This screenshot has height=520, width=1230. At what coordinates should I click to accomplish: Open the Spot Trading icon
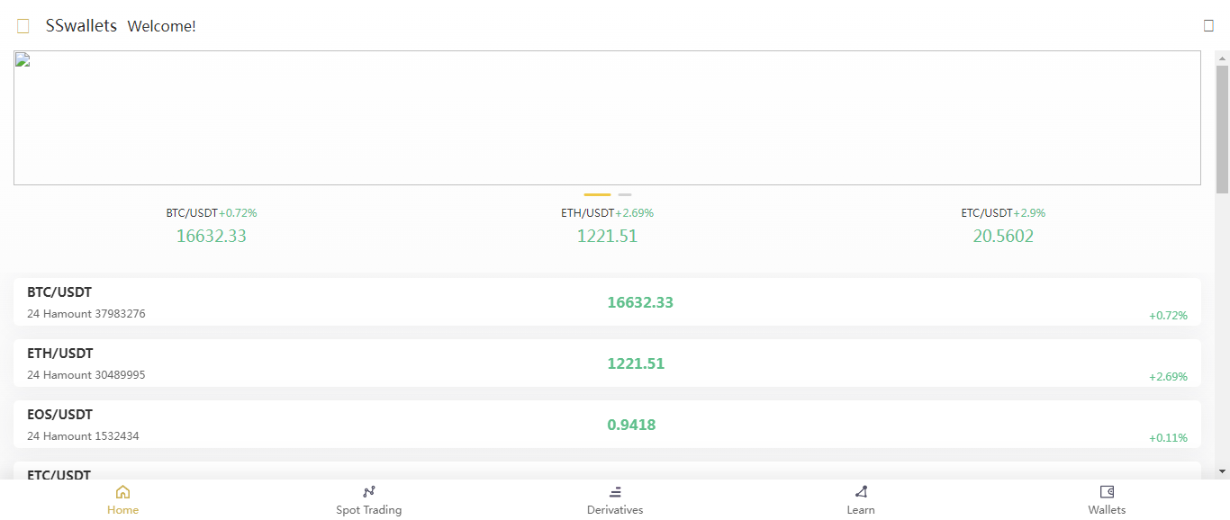point(369,492)
